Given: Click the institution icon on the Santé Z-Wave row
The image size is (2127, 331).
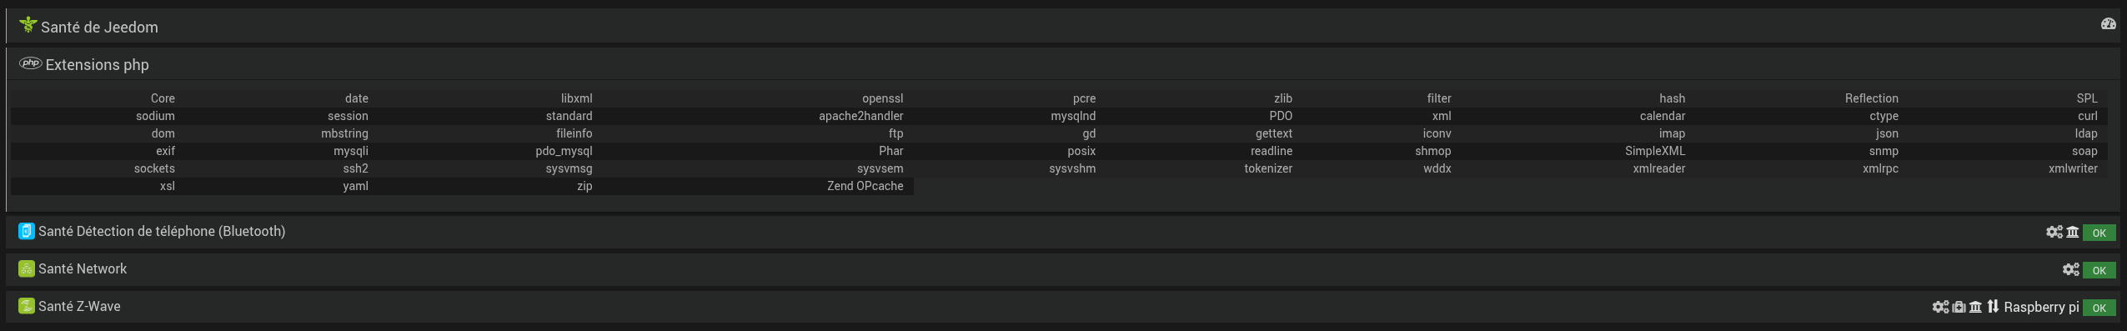Looking at the screenshot, I should point(1975,307).
